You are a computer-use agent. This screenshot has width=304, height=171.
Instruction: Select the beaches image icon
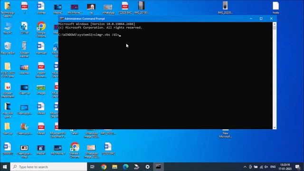[x=24, y=69]
